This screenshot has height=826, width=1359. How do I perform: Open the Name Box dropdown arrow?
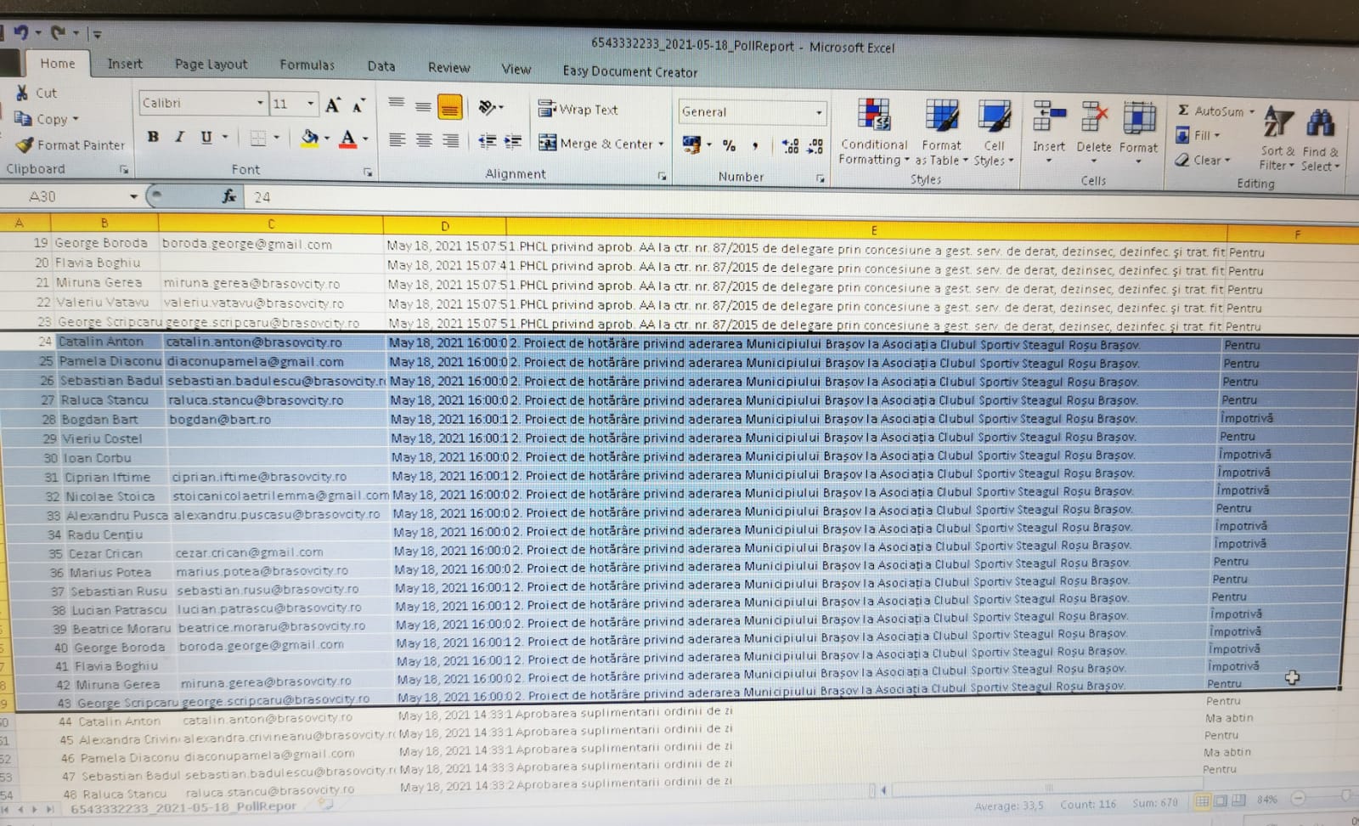pos(133,196)
